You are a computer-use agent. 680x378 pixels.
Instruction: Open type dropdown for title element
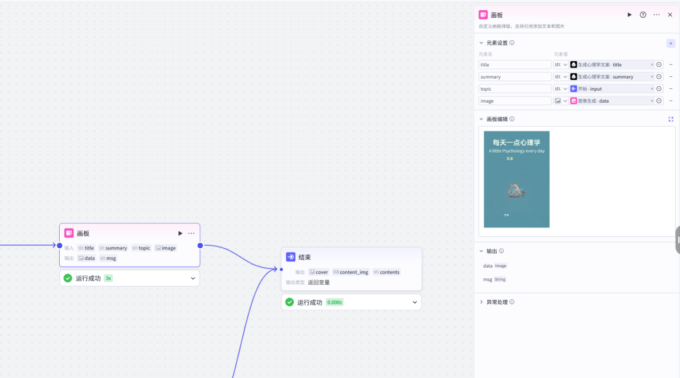[561, 65]
